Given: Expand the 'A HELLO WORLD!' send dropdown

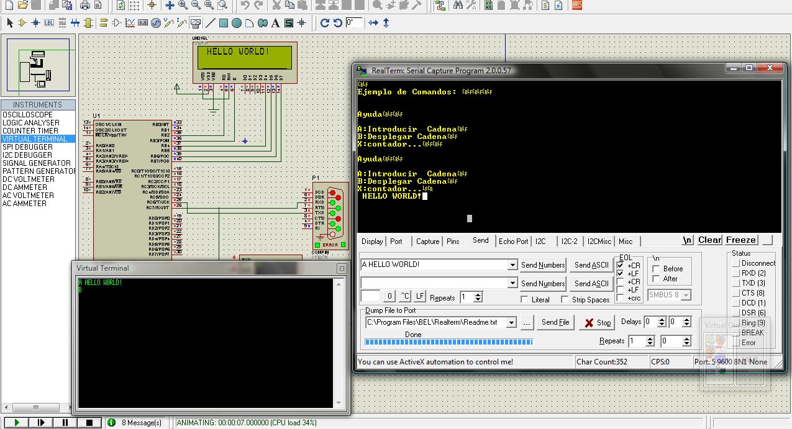Looking at the screenshot, I should pos(512,265).
